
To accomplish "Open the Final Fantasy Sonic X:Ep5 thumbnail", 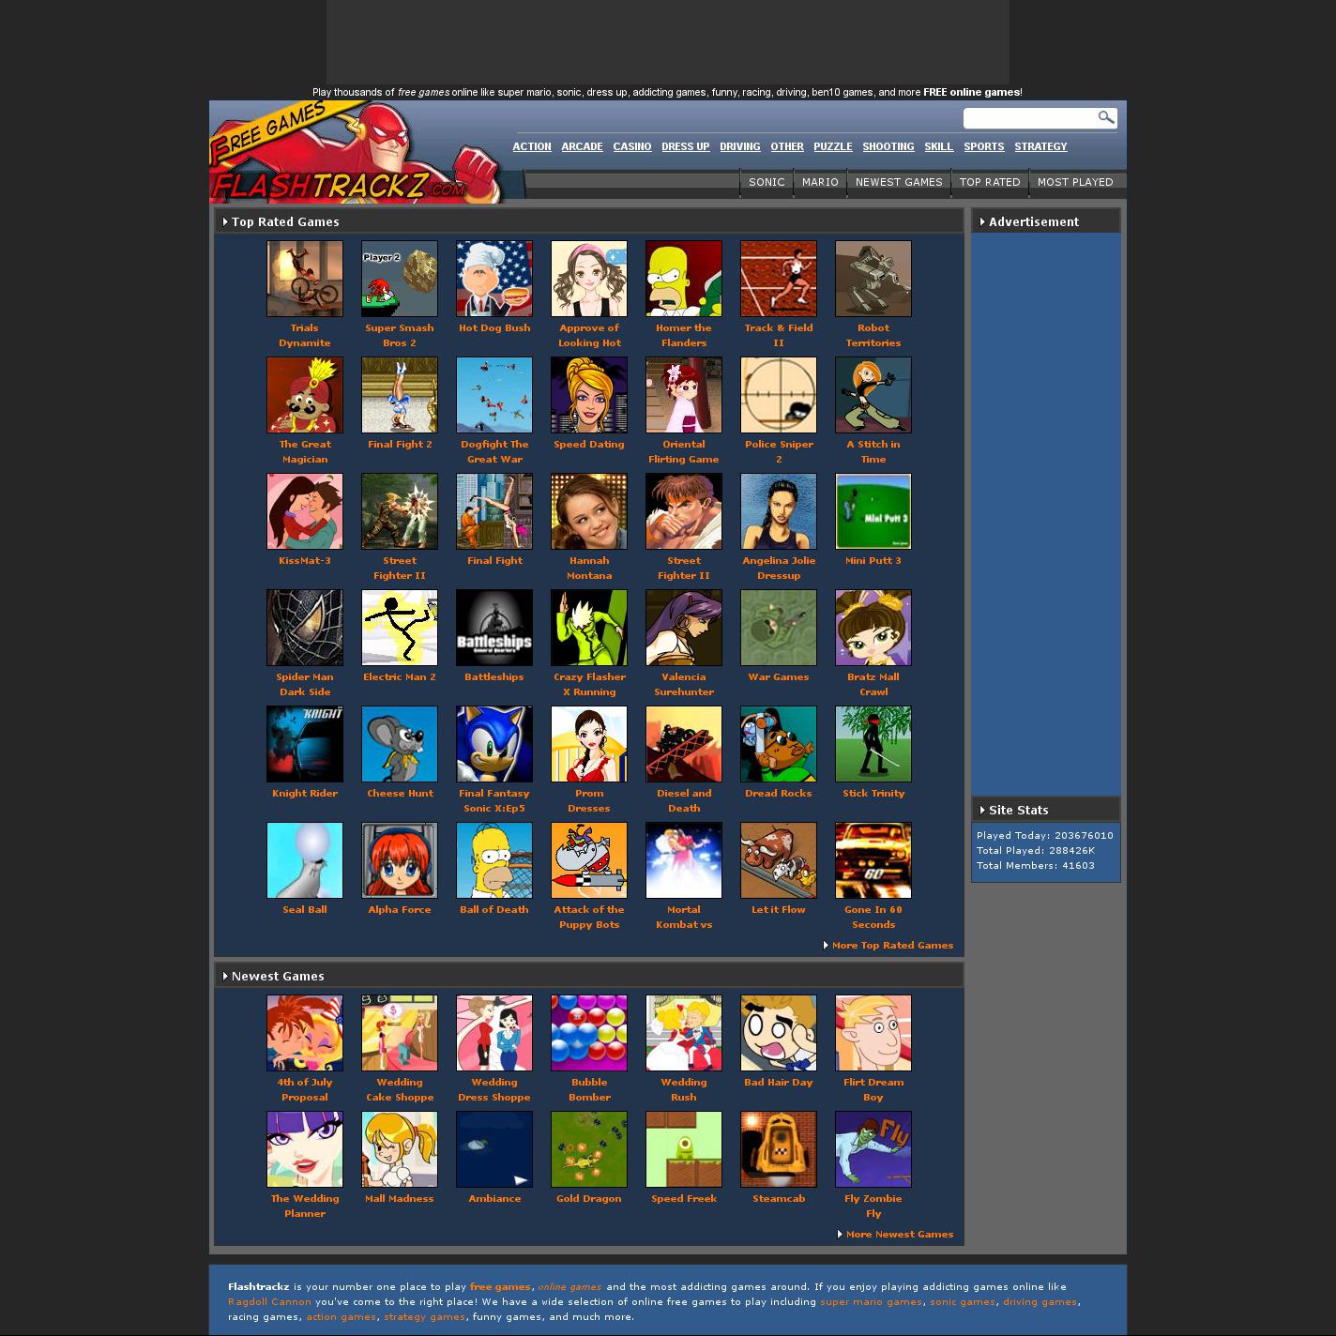I will click(x=494, y=744).
